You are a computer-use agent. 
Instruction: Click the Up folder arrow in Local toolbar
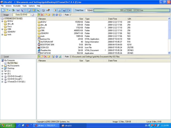pos(38,57)
